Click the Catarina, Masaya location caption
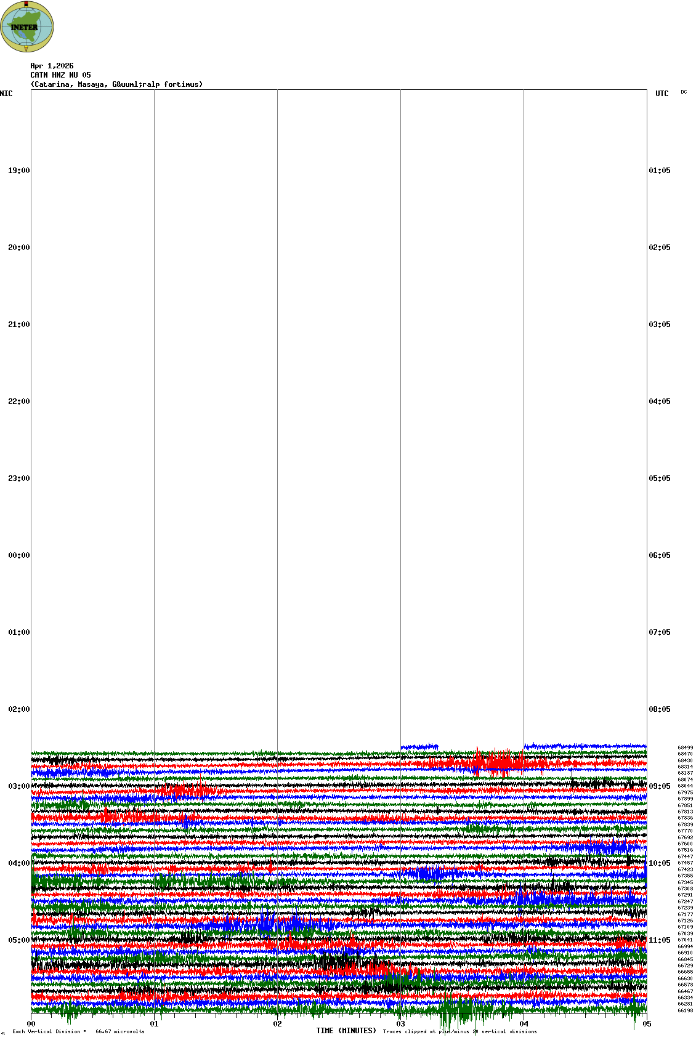696x1040 pixels. (116, 84)
